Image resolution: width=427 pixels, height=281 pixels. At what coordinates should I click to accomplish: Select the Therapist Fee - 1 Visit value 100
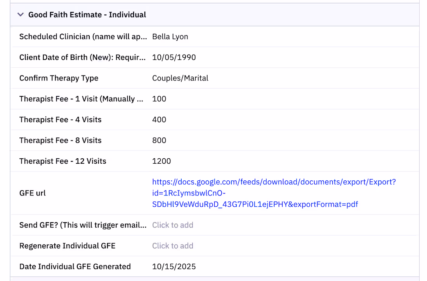click(159, 99)
